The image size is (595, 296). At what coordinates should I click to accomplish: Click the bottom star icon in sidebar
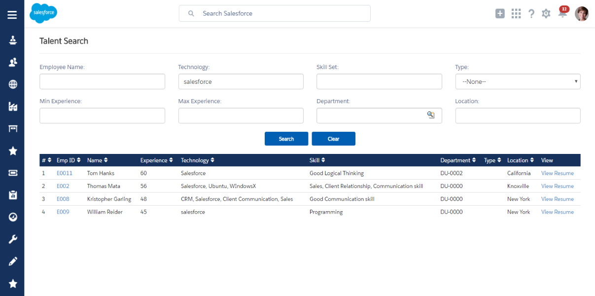point(13,284)
